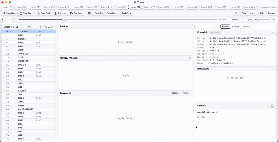Adjust the Speed slider
This screenshot has height=142, width=278.
[x=257, y=19]
